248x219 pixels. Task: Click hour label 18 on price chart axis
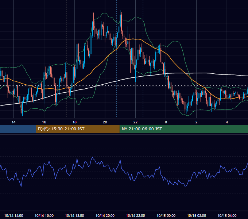click(74, 122)
